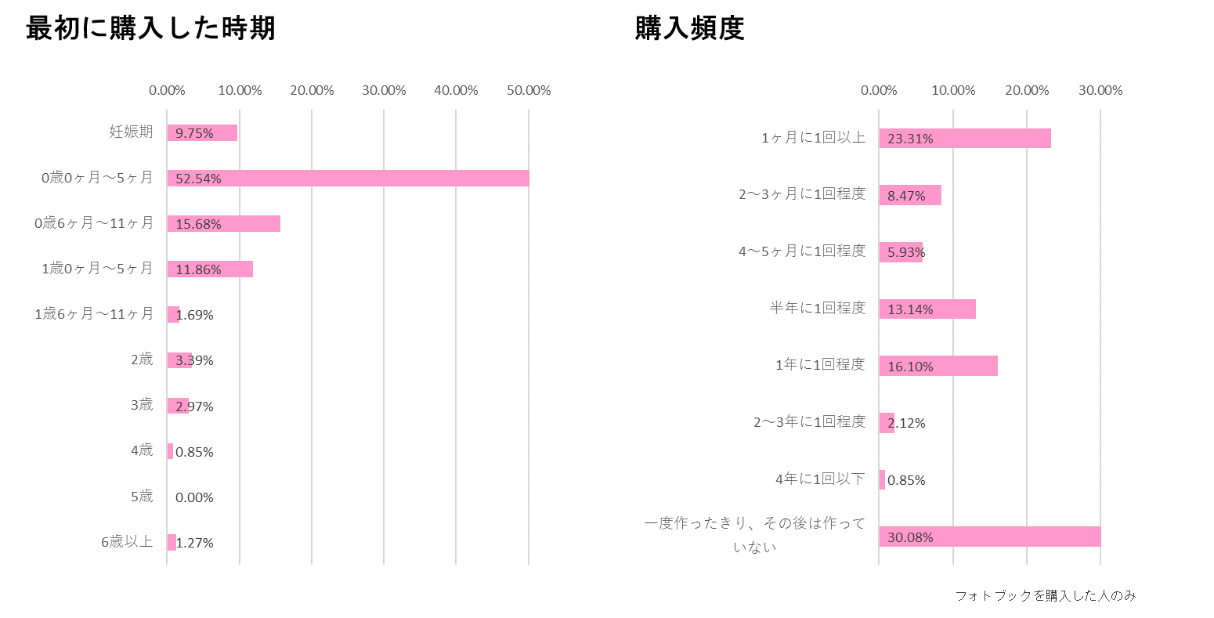Click the 5歳 category label
The image size is (1214, 618).
point(141,496)
